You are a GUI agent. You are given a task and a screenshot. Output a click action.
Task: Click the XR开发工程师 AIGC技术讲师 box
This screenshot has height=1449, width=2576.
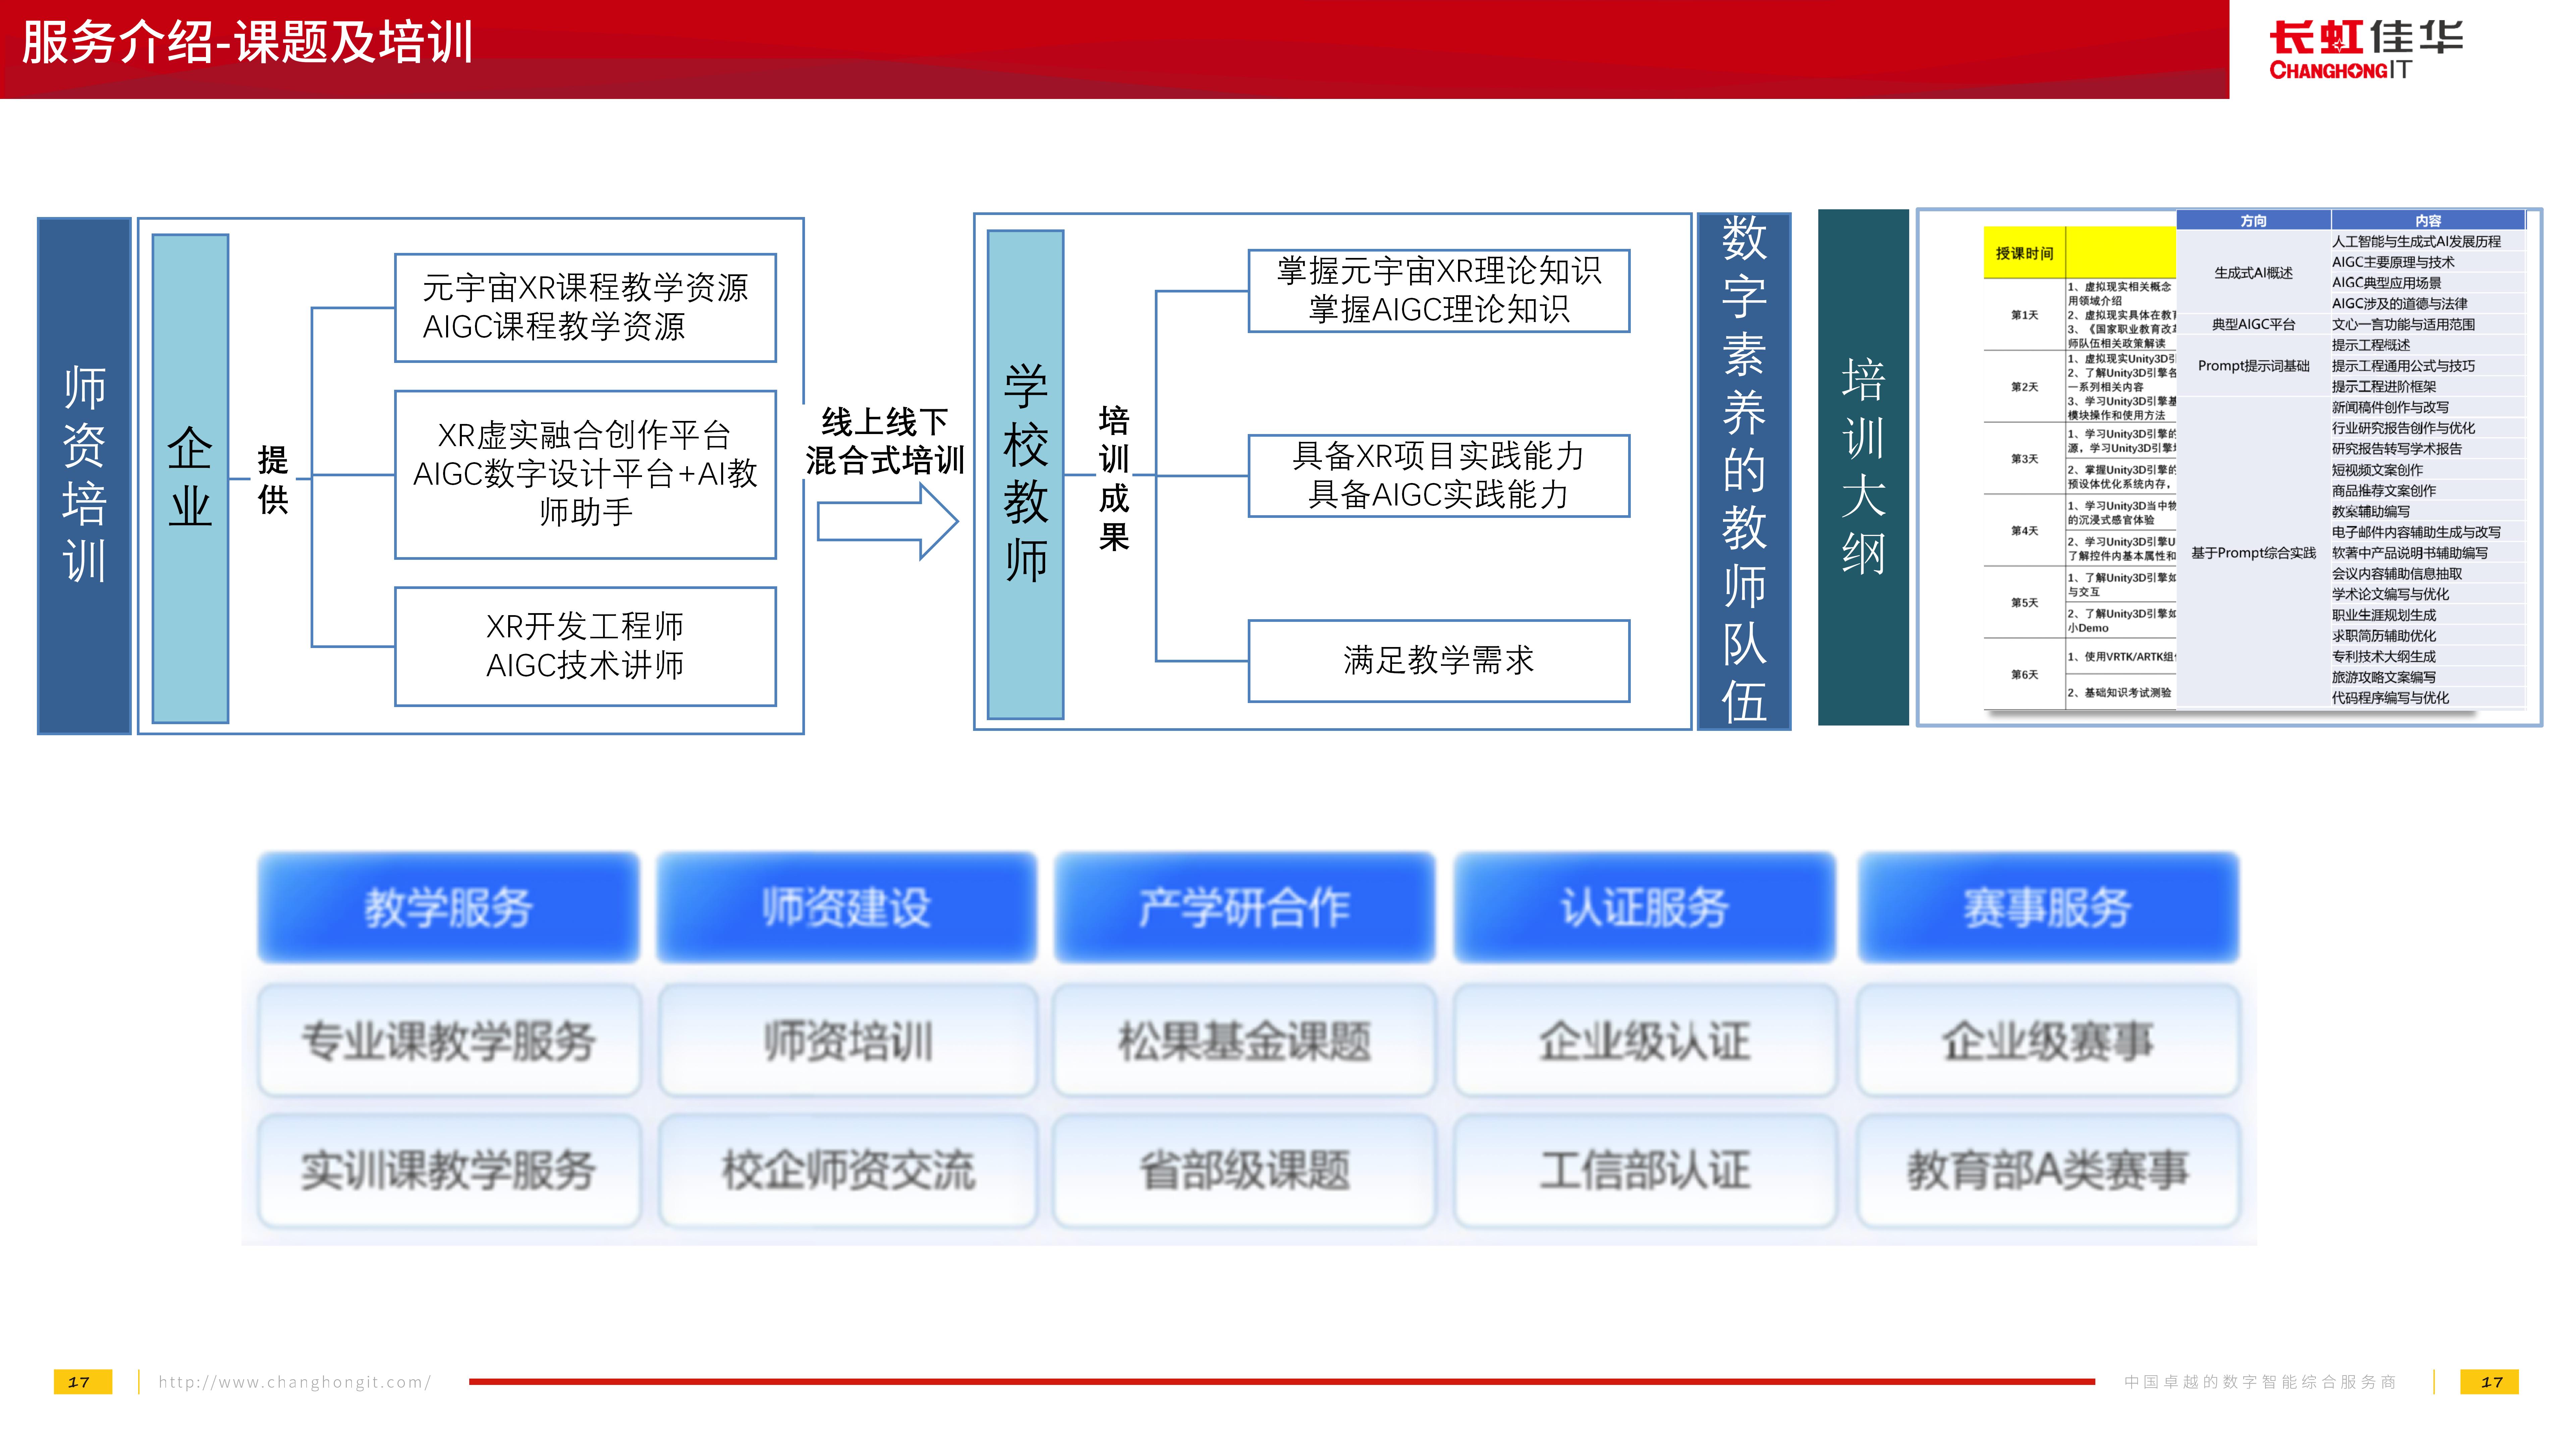tap(585, 646)
